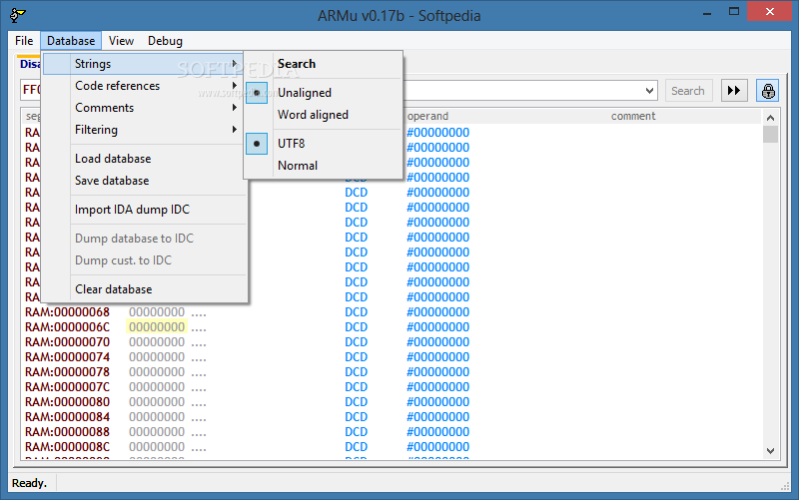Click the vertical scrollbar thumb
This screenshot has height=500, width=799.
770,135
